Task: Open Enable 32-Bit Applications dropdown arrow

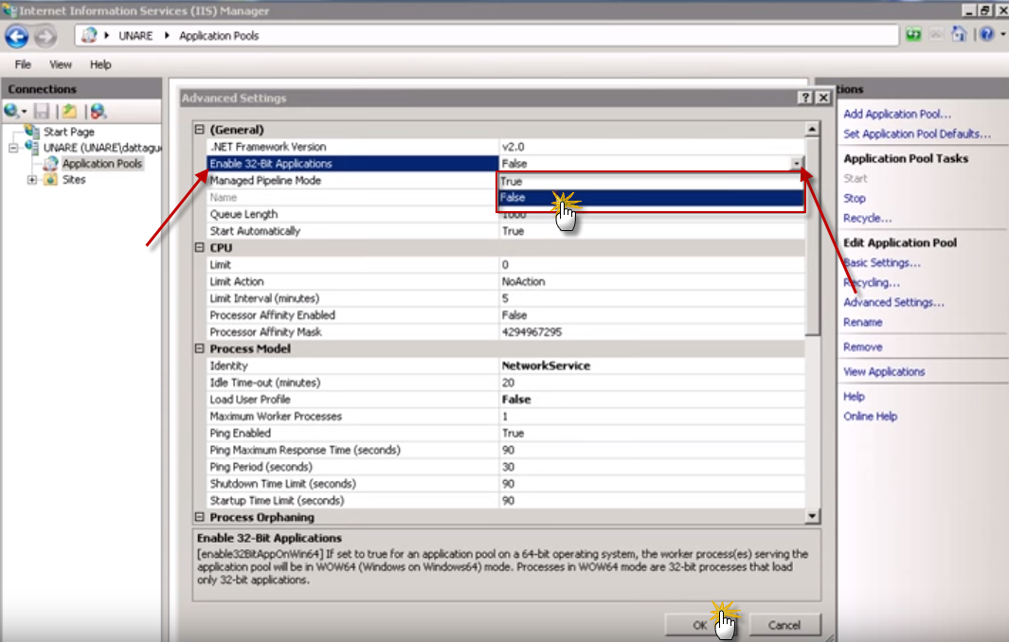Action: tap(797, 164)
